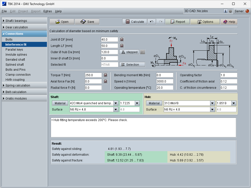Screen dimensions: 251x188
Task: Click calculator icon beside Axial force Fax
Action: click(x=105, y=81)
